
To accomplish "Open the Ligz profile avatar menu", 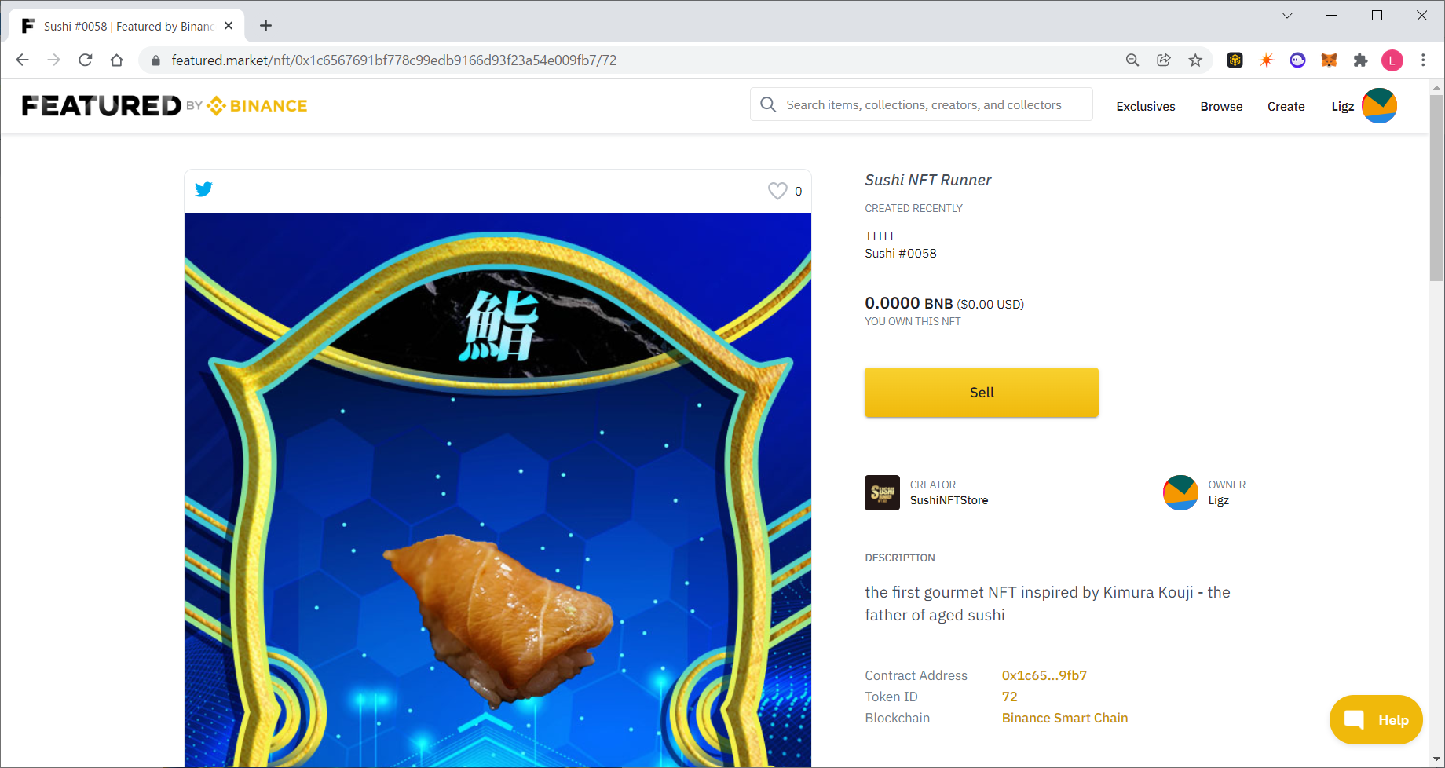I will 1379,106.
